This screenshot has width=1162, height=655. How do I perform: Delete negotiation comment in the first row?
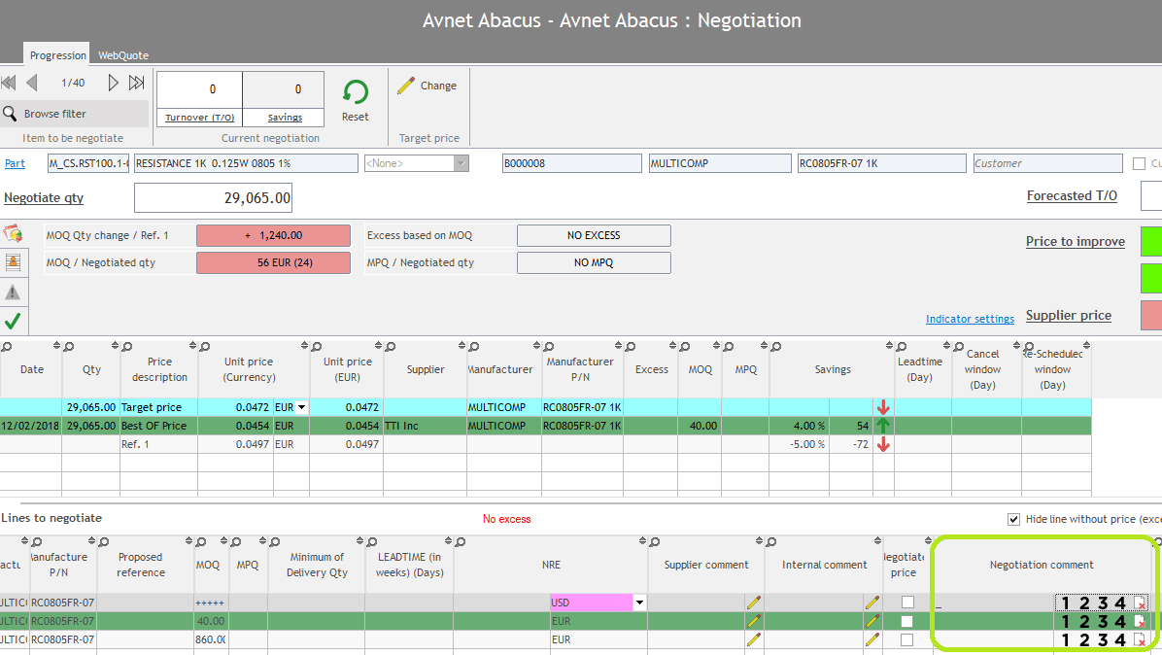tap(1140, 603)
